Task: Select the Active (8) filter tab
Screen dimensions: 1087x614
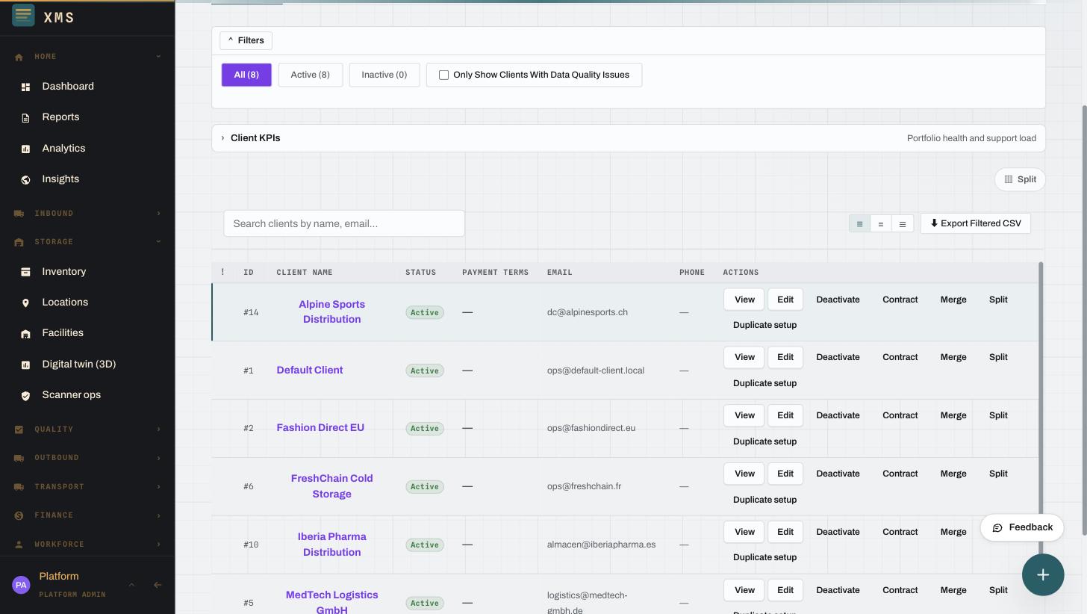Action: click(x=310, y=75)
